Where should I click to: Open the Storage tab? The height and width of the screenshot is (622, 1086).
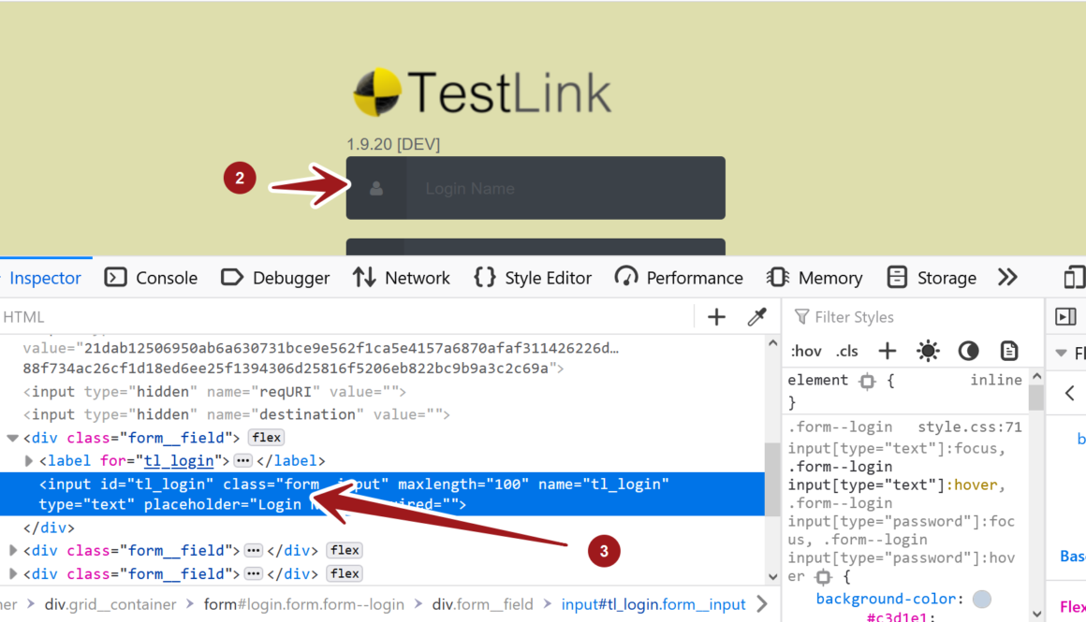click(x=932, y=278)
